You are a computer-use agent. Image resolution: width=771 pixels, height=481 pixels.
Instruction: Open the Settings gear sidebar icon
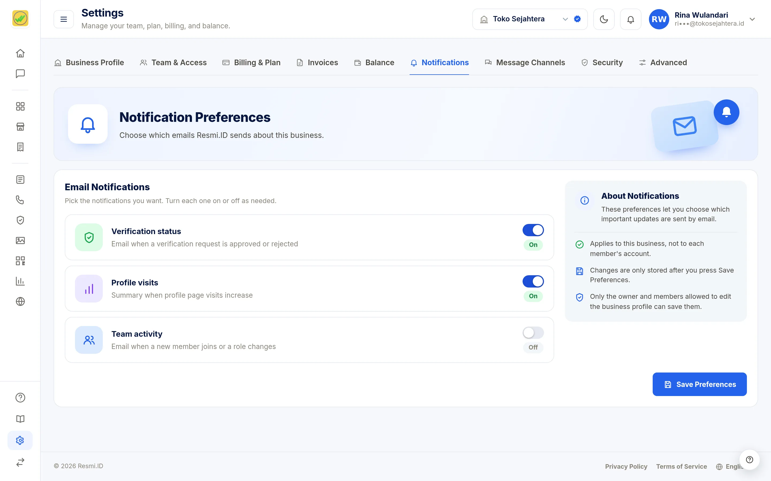20,440
